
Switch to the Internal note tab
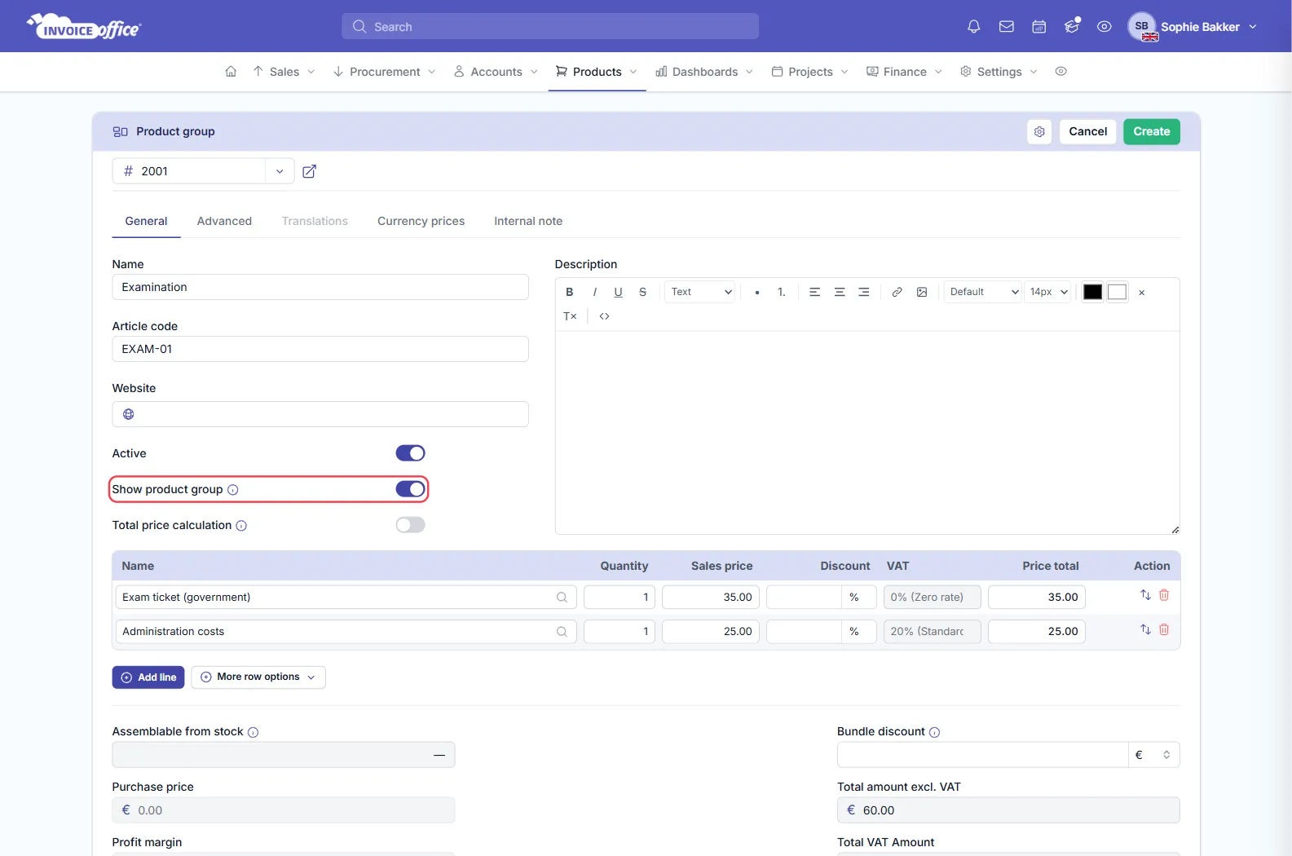click(528, 221)
